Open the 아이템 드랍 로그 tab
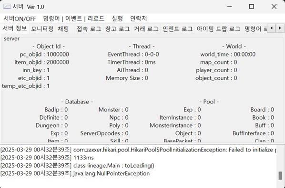Viewport: 285px width, 188px height. coord(218,28)
